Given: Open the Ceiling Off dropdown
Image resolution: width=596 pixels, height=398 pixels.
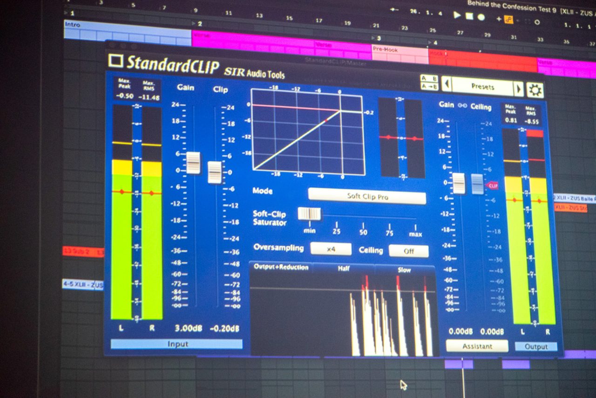Looking at the screenshot, I should tap(409, 251).
